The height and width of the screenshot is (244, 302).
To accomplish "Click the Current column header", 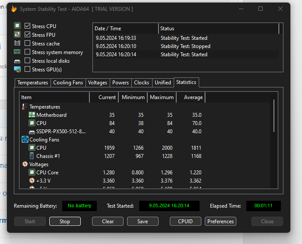I will pos(104,97).
